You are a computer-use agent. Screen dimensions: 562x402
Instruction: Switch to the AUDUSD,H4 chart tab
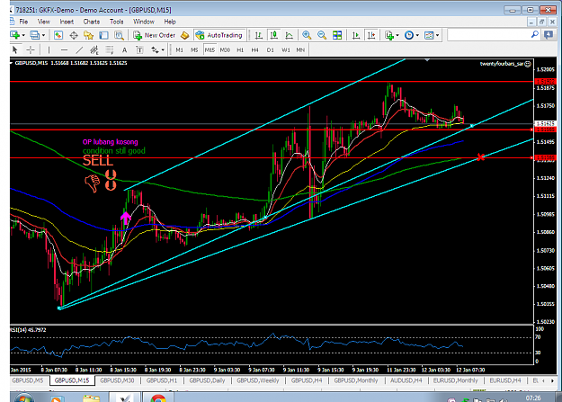pyautogui.click(x=406, y=380)
